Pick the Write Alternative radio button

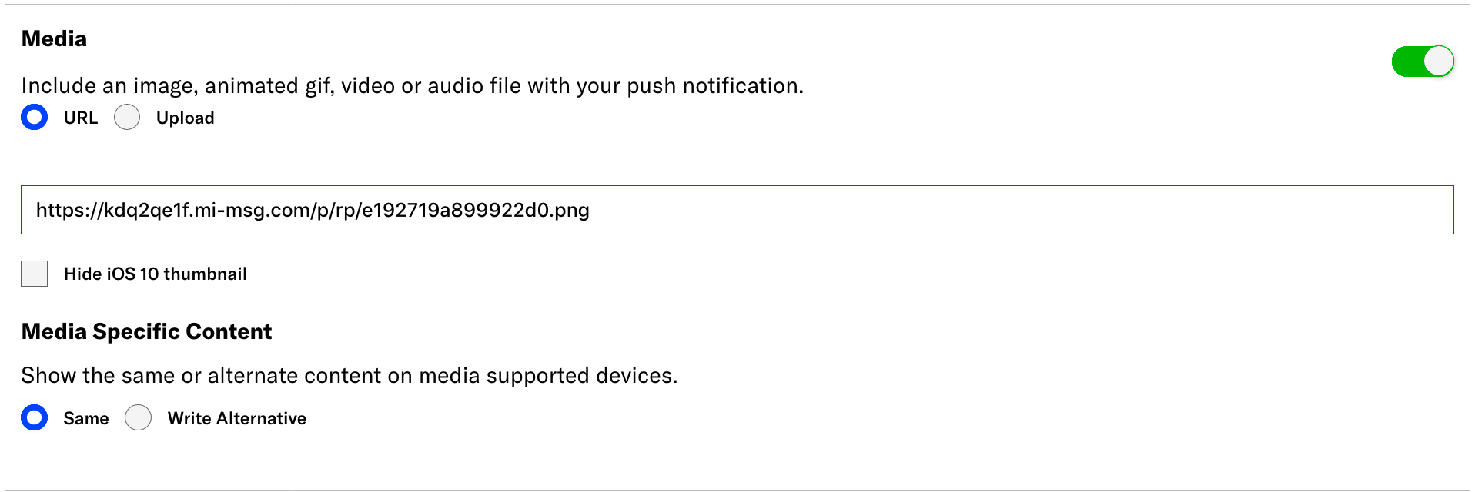139,417
